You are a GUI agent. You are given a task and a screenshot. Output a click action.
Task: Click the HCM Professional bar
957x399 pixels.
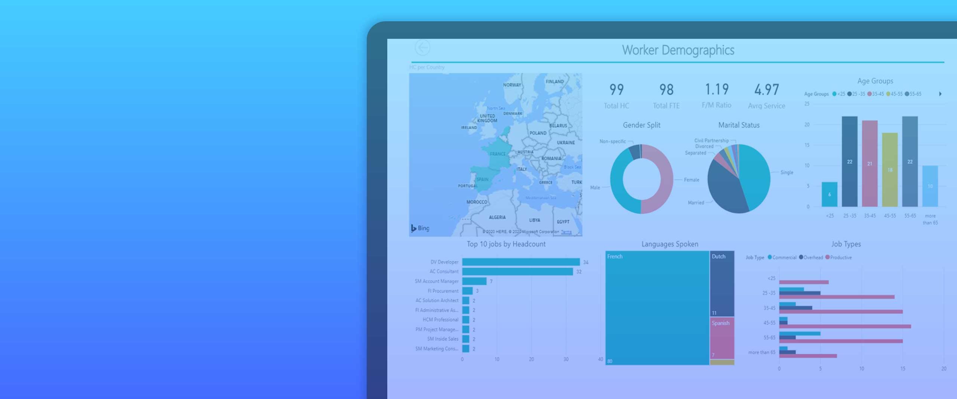(x=466, y=320)
